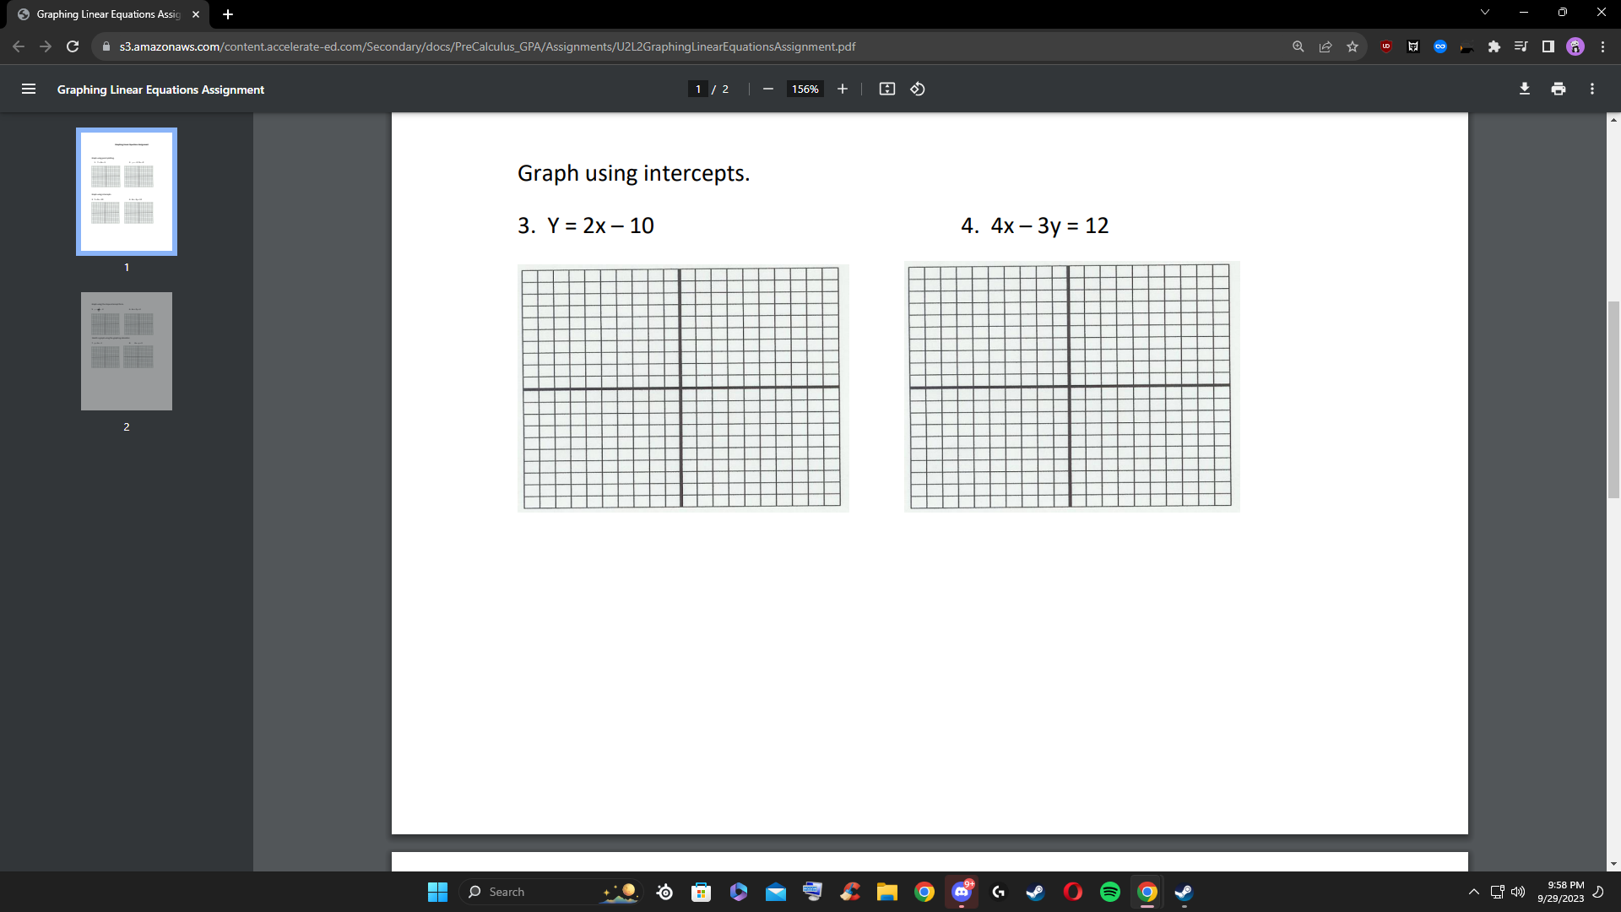Screen dimensions: 1621x912
Task: Open the PDF more-options menu
Action: click(1592, 89)
